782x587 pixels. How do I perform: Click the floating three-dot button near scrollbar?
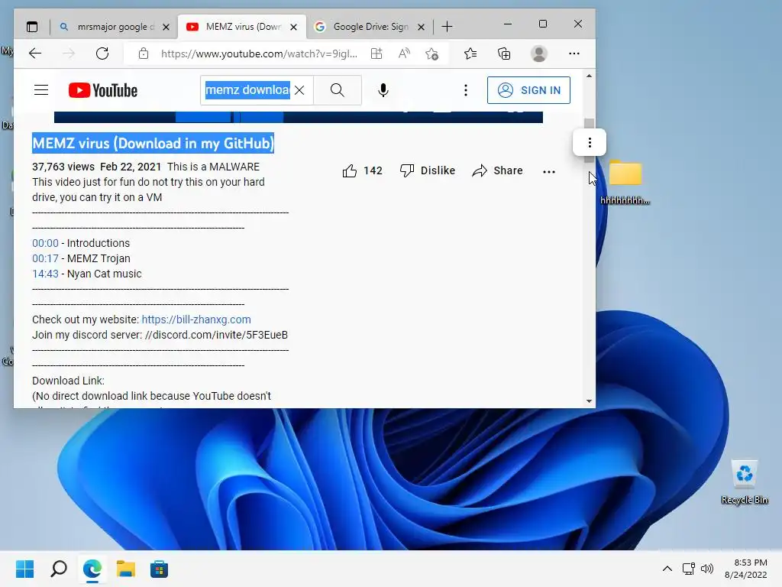coord(590,143)
